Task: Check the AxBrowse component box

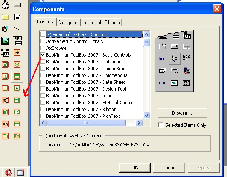Action: pos(43,48)
